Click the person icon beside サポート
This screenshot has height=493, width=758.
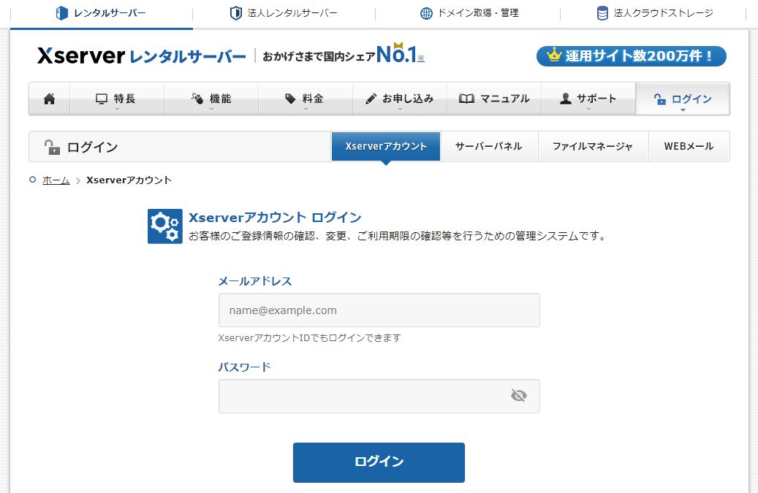point(565,99)
